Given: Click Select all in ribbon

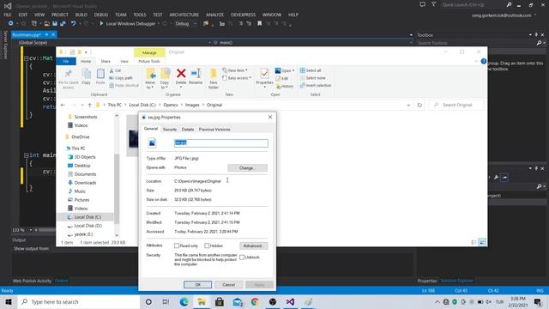Looking at the screenshot, I should tap(311, 70).
